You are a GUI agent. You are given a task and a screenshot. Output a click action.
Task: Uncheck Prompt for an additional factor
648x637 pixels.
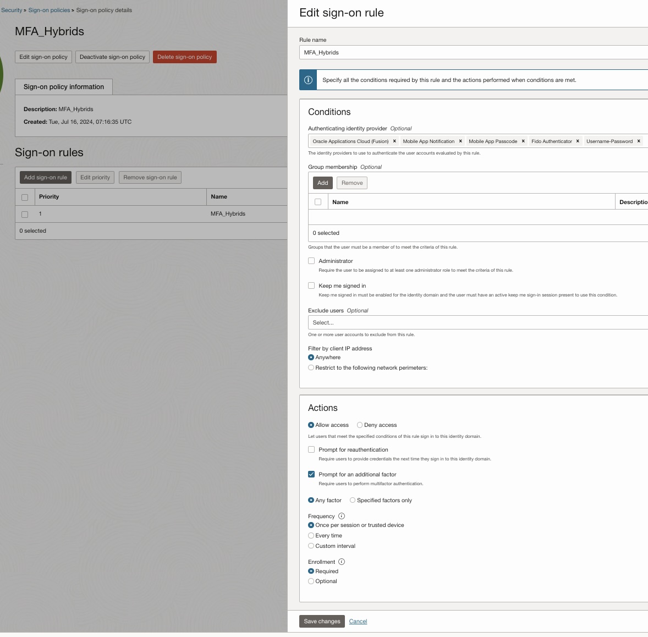pos(311,474)
